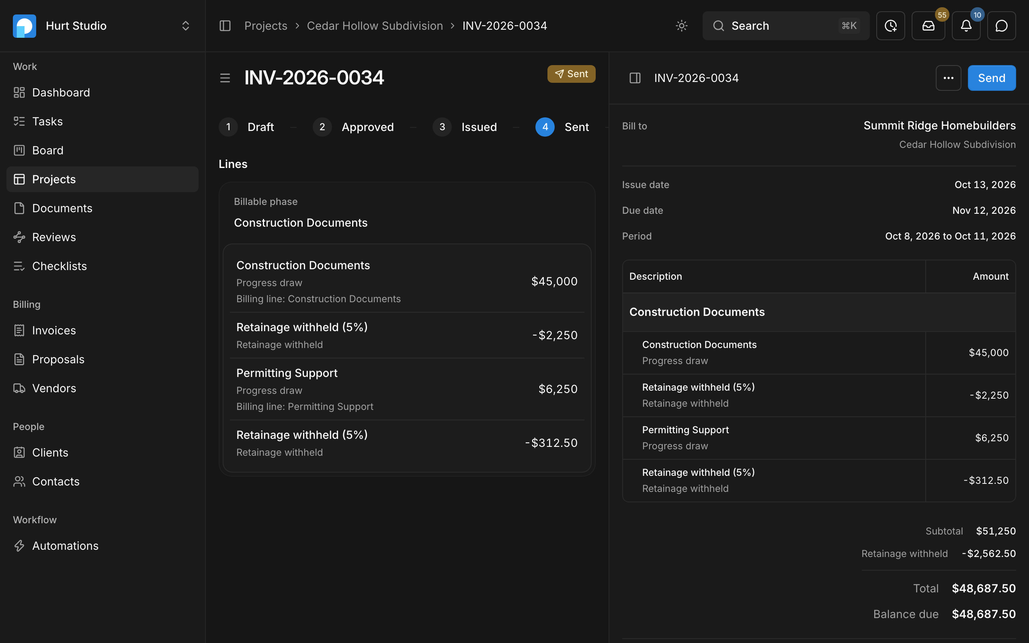The height and width of the screenshot is (643, 1029).
Task: Open the hamburger menu beside invoice title
Action: pos(225,78)
